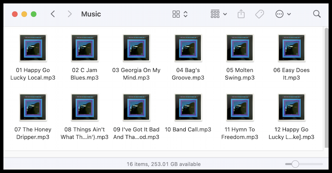Select the 08 Things Ain't cover icon
Viewport: 332px width, 173px height.
click(85, 107)
